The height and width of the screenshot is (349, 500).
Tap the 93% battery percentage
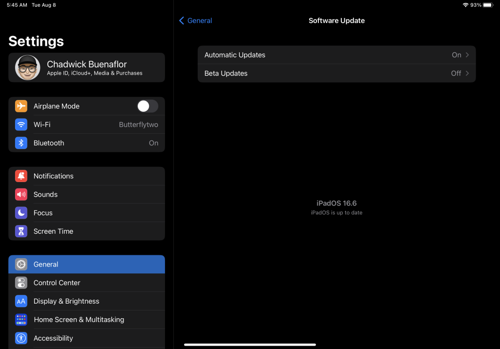pos(476,5)
